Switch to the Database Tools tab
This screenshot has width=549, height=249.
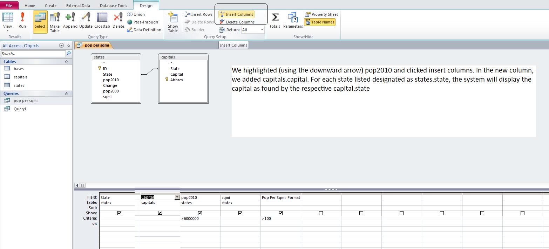114,6
